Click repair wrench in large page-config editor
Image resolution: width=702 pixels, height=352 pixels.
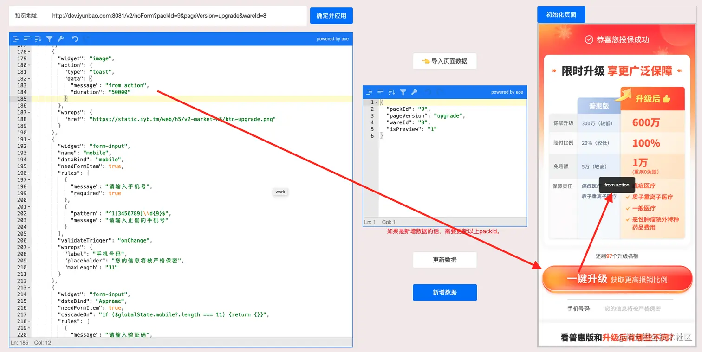point(60,39)
